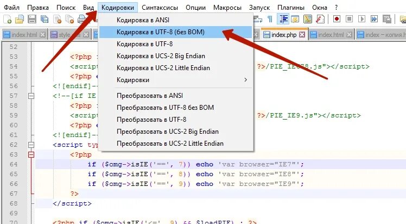Screen dimensions: 406x224
Task: Click line number 64 in margin
Action: tap(14, 164)
